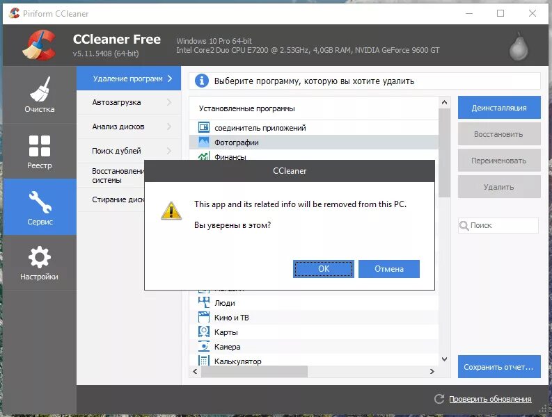
Task: Click the vertical scrollbar thumb of the program list
Action: (444, 153)
